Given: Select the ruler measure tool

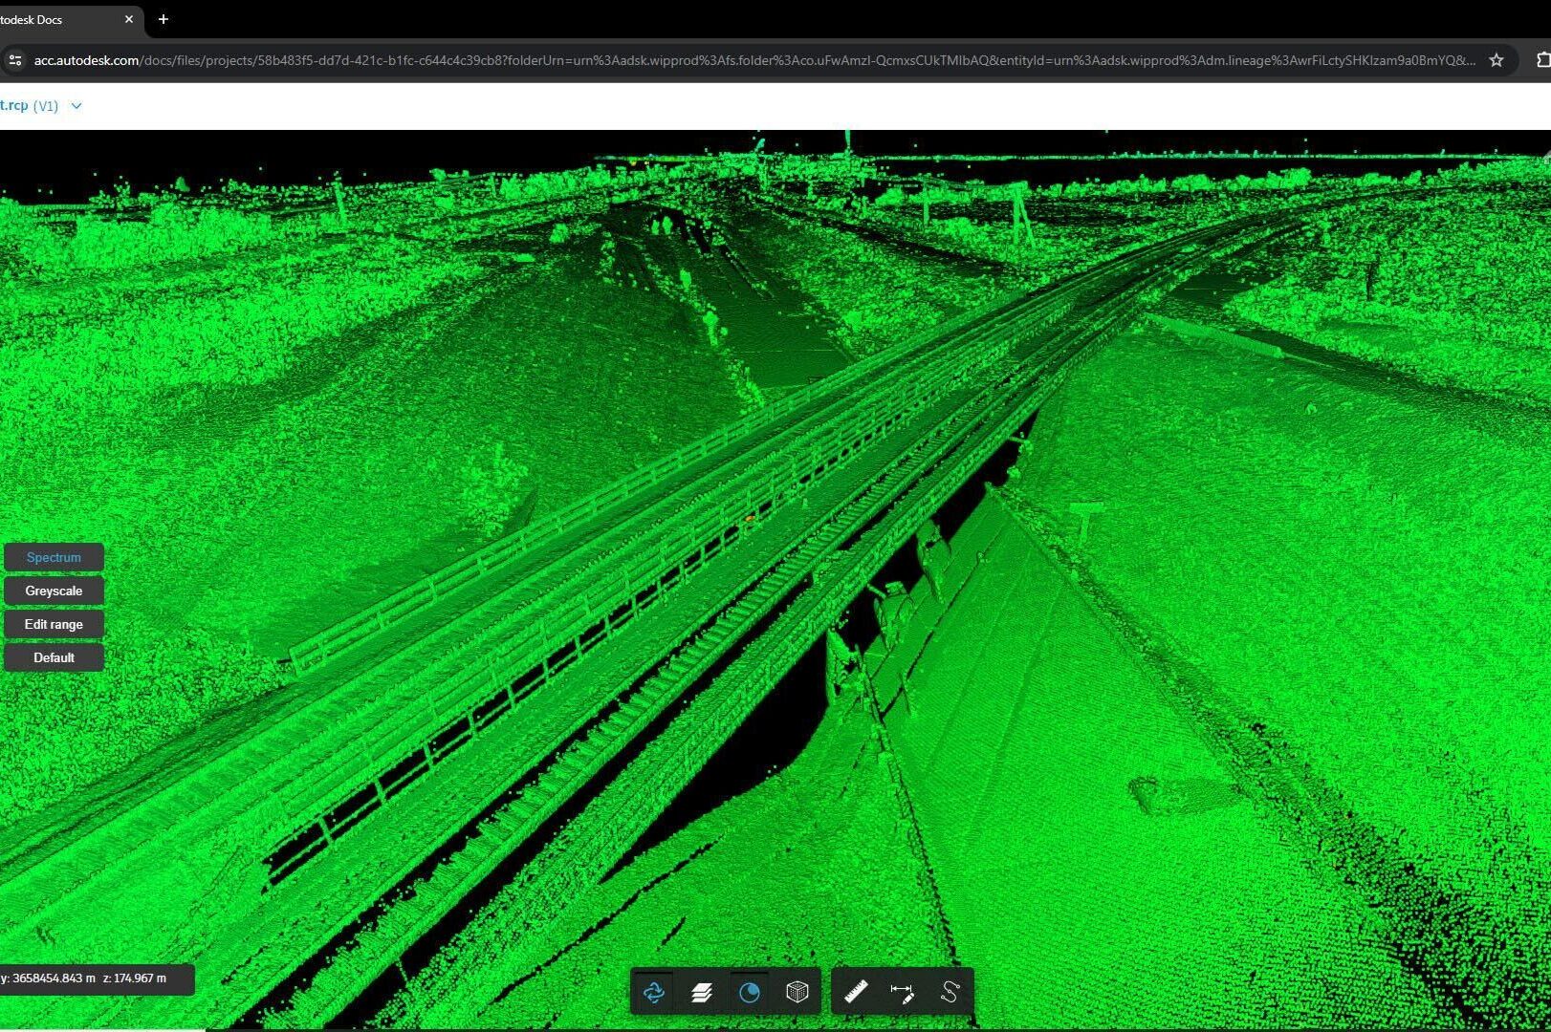Looking at the screenshot, I should [x=856, y=993].
